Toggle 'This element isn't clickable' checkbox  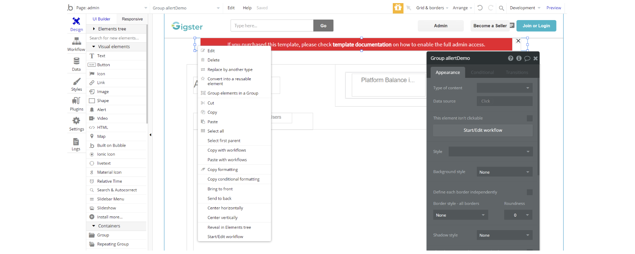point(530,118)
